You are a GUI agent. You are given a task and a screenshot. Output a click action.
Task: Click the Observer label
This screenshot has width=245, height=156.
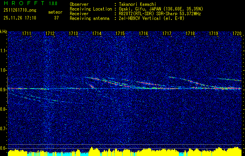pyautogui.click(x=79, y=4)
